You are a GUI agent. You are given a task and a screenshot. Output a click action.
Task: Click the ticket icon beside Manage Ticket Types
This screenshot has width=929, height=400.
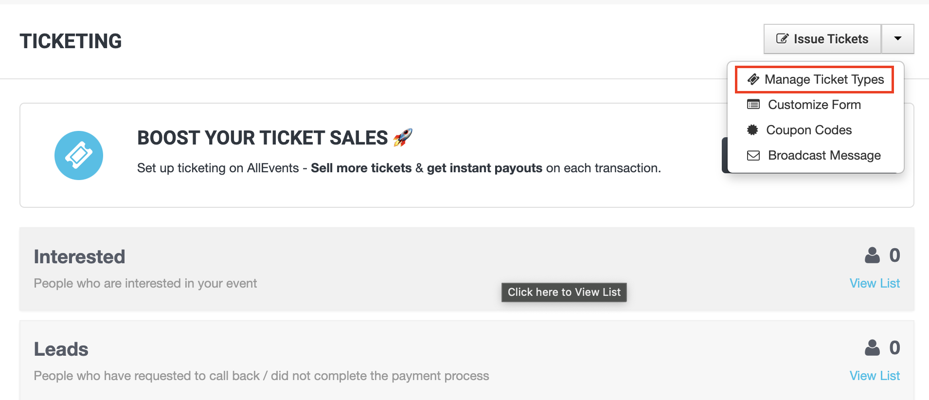[x=753, y=79]
